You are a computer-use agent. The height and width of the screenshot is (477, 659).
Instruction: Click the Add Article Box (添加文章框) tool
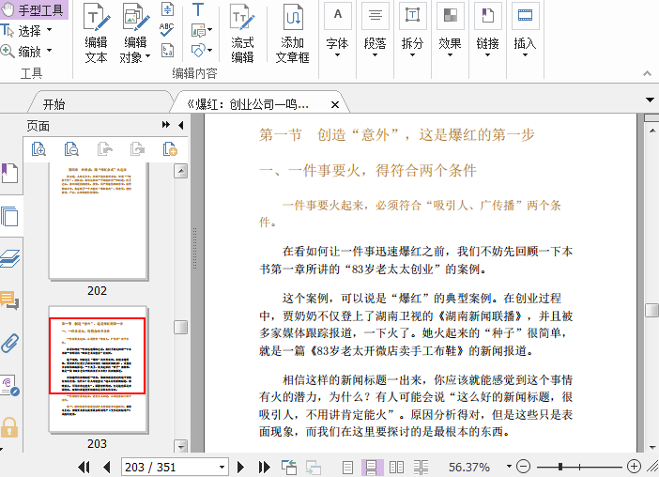click(x=292, y=34)
